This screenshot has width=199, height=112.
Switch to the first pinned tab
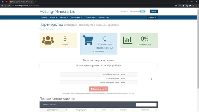click(x=3, y=2)
